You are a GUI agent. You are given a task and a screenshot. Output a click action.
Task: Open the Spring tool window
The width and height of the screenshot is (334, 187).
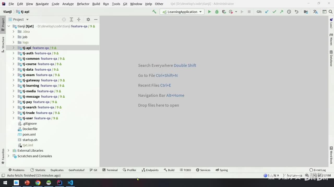coord(222,170)
